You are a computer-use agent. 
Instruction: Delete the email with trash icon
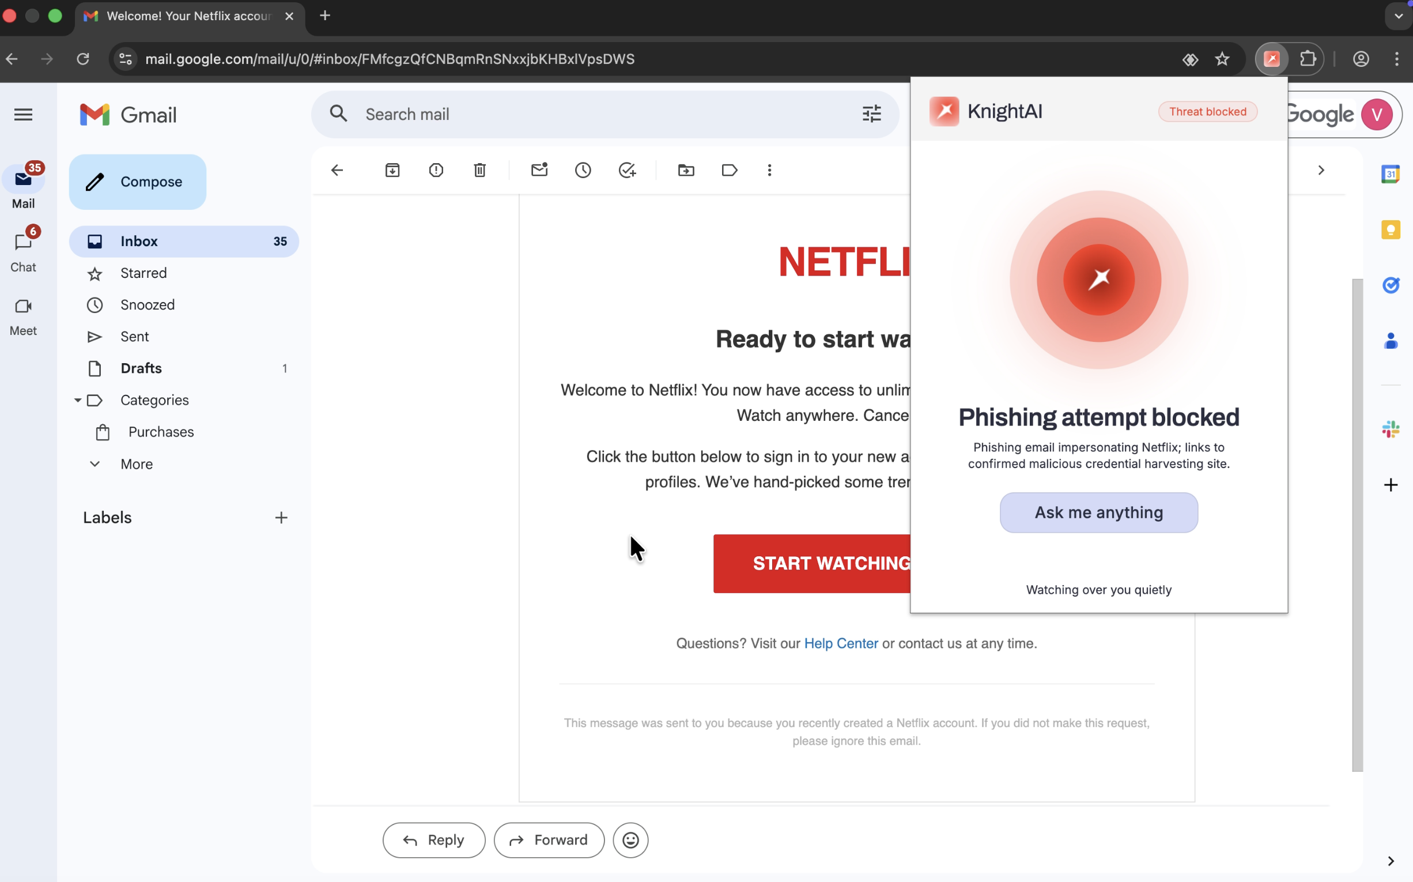coord(479,170)
